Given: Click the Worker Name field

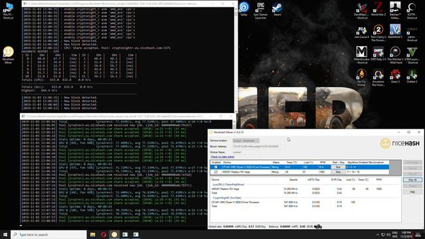Looking at the screenshot, I should 246,152.
